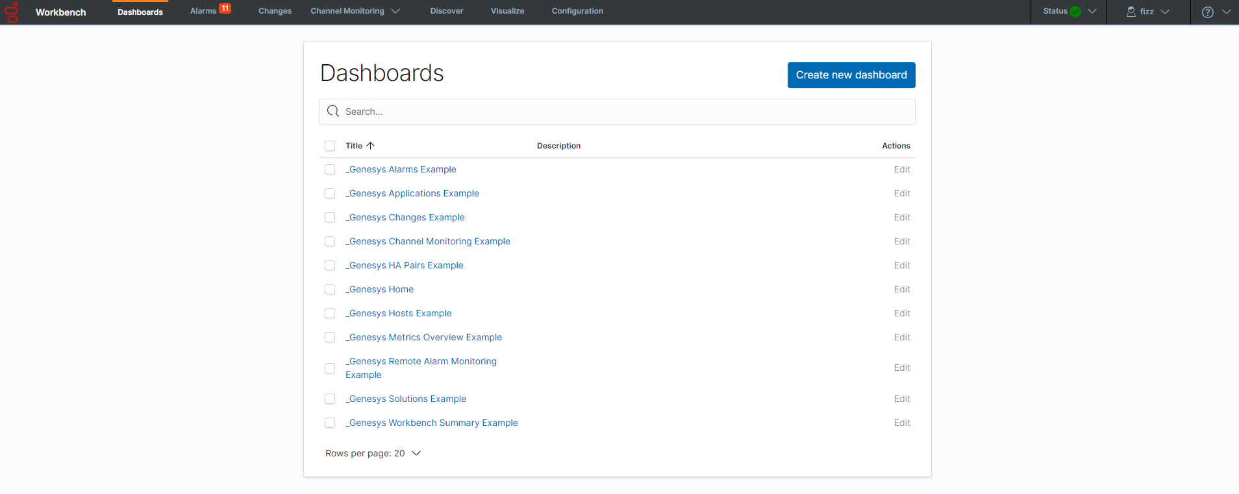Edit the _Genesys Hosts Example row
The width and height of the screenshot is (1239, 494).
coord(902,313)
